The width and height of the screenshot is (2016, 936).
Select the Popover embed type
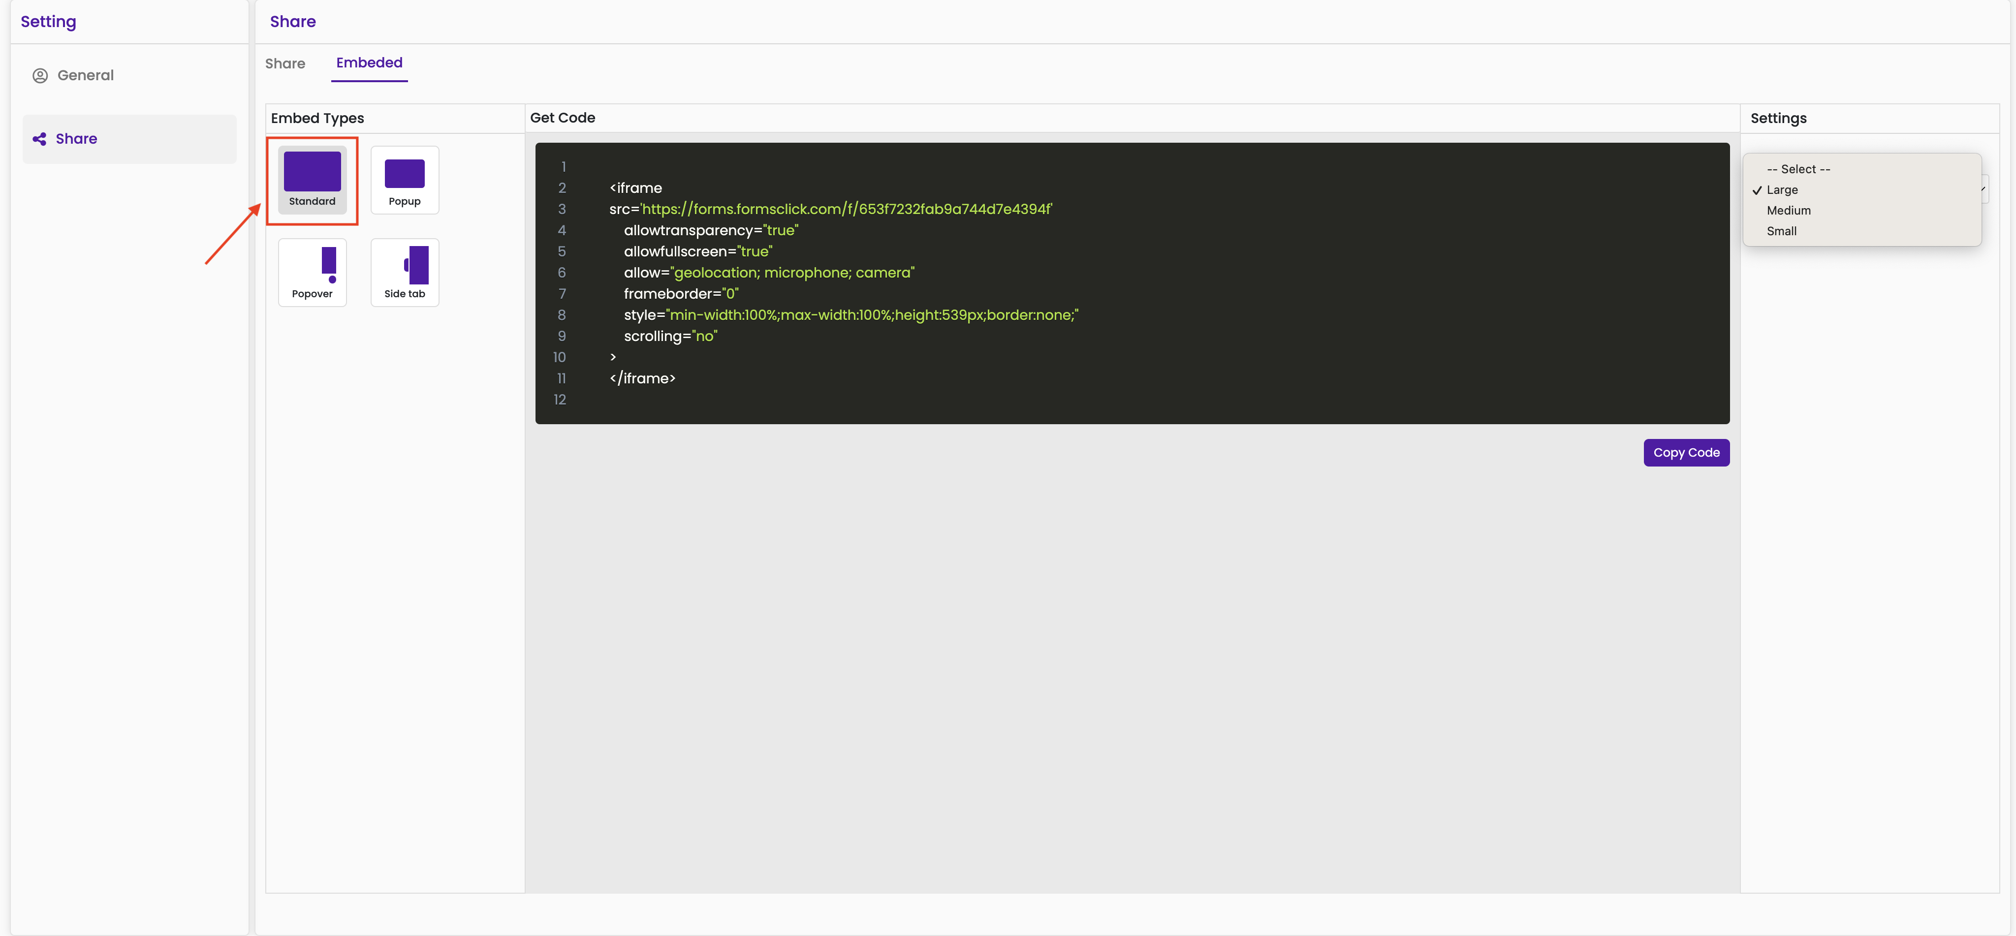click(312, 272)
